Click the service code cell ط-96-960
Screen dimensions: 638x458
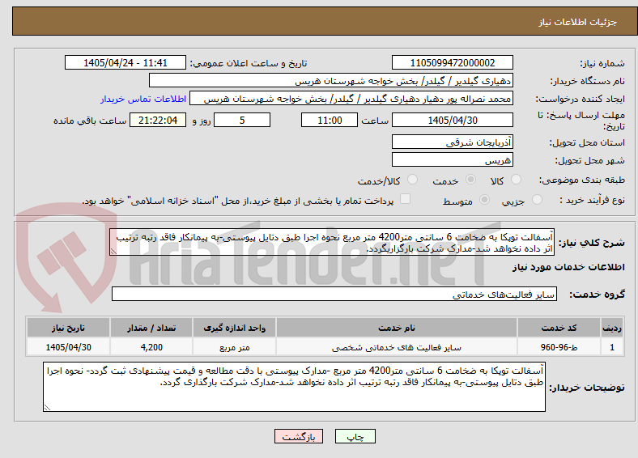pyautogui.click(x=559, y=347)
